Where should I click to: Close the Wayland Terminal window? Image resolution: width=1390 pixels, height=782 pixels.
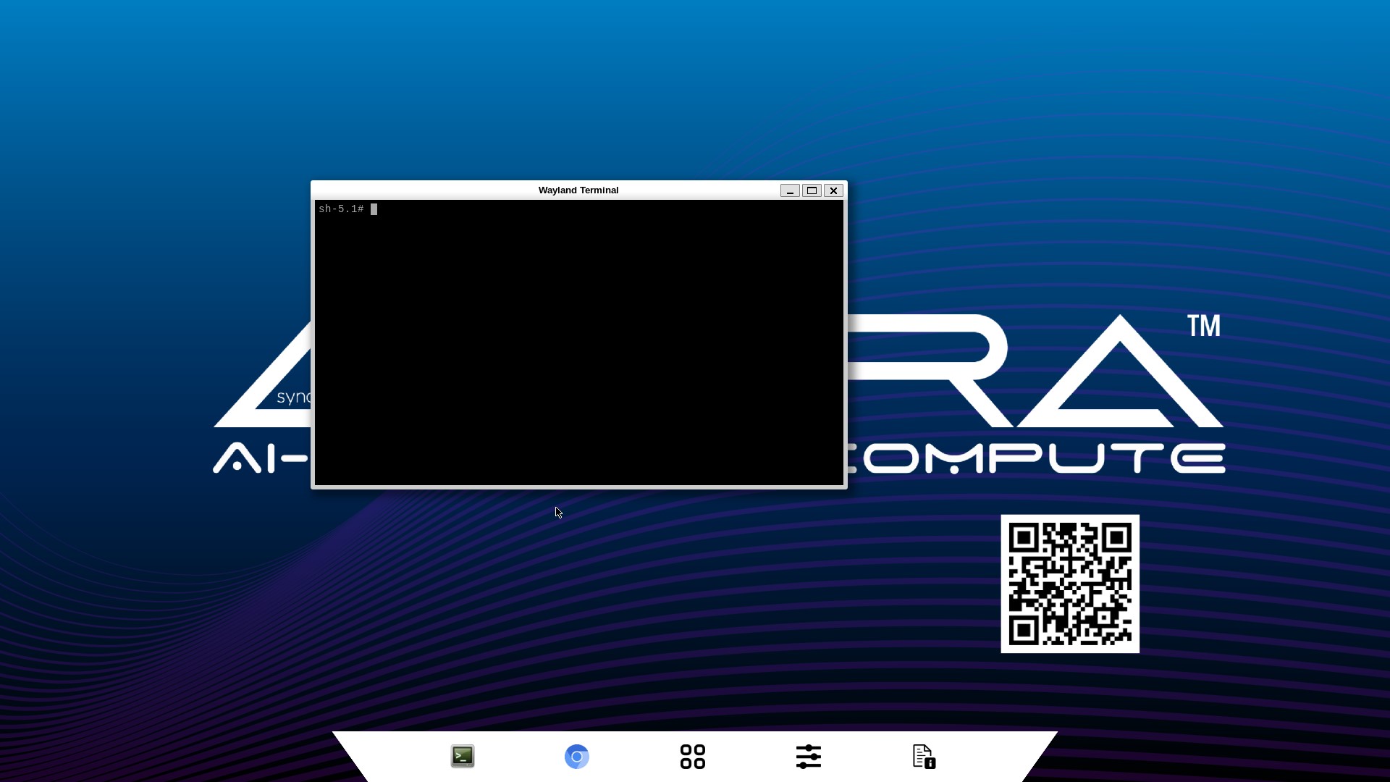pos(833,190)
